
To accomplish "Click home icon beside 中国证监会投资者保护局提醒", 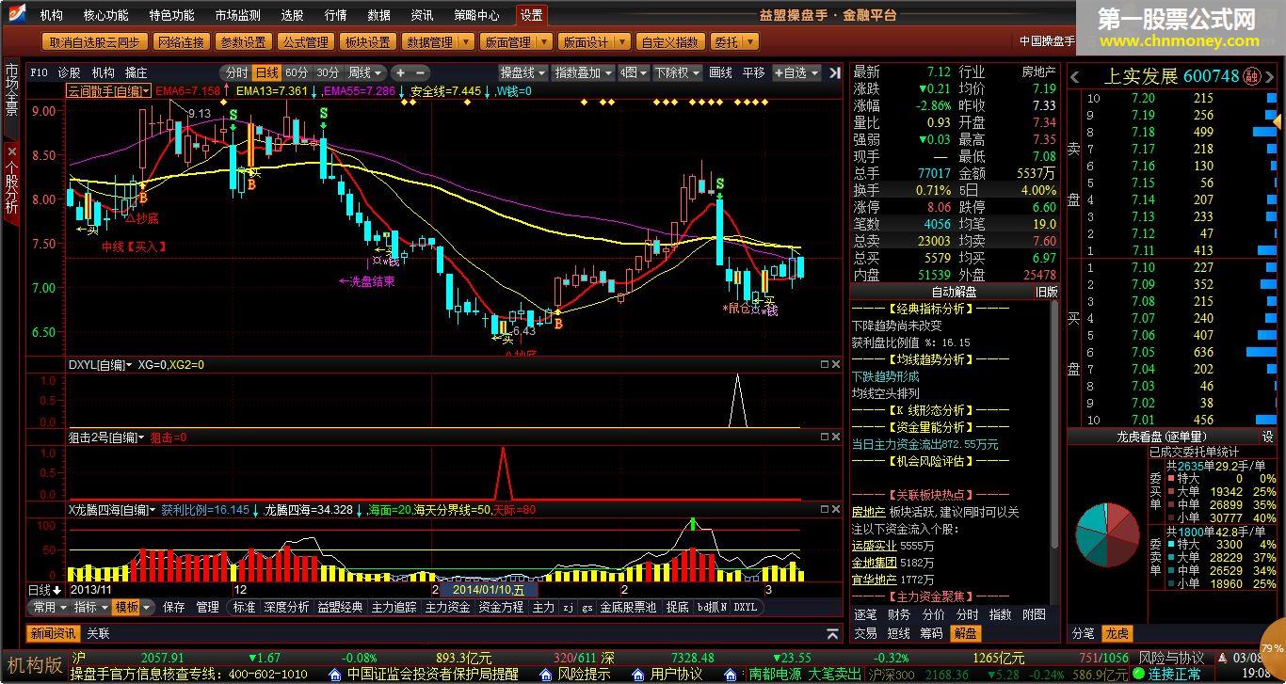I will 336,675.
